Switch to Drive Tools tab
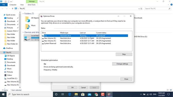Screen dimensions: 173x97 [32, 5]
